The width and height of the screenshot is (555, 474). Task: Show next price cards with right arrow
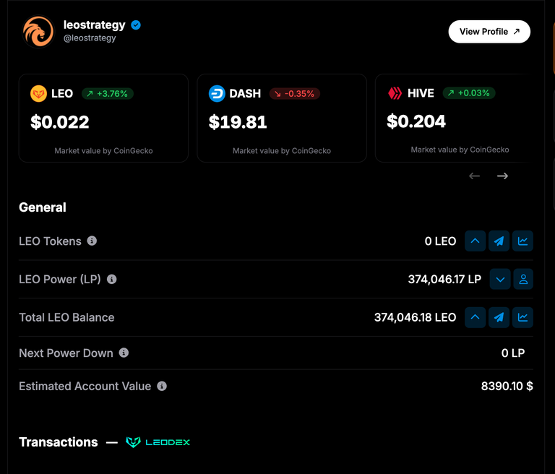[x=502, y=176]
